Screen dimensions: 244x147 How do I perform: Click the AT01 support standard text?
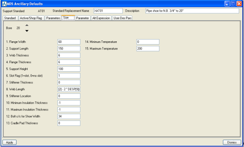click(x=41, y=11)
